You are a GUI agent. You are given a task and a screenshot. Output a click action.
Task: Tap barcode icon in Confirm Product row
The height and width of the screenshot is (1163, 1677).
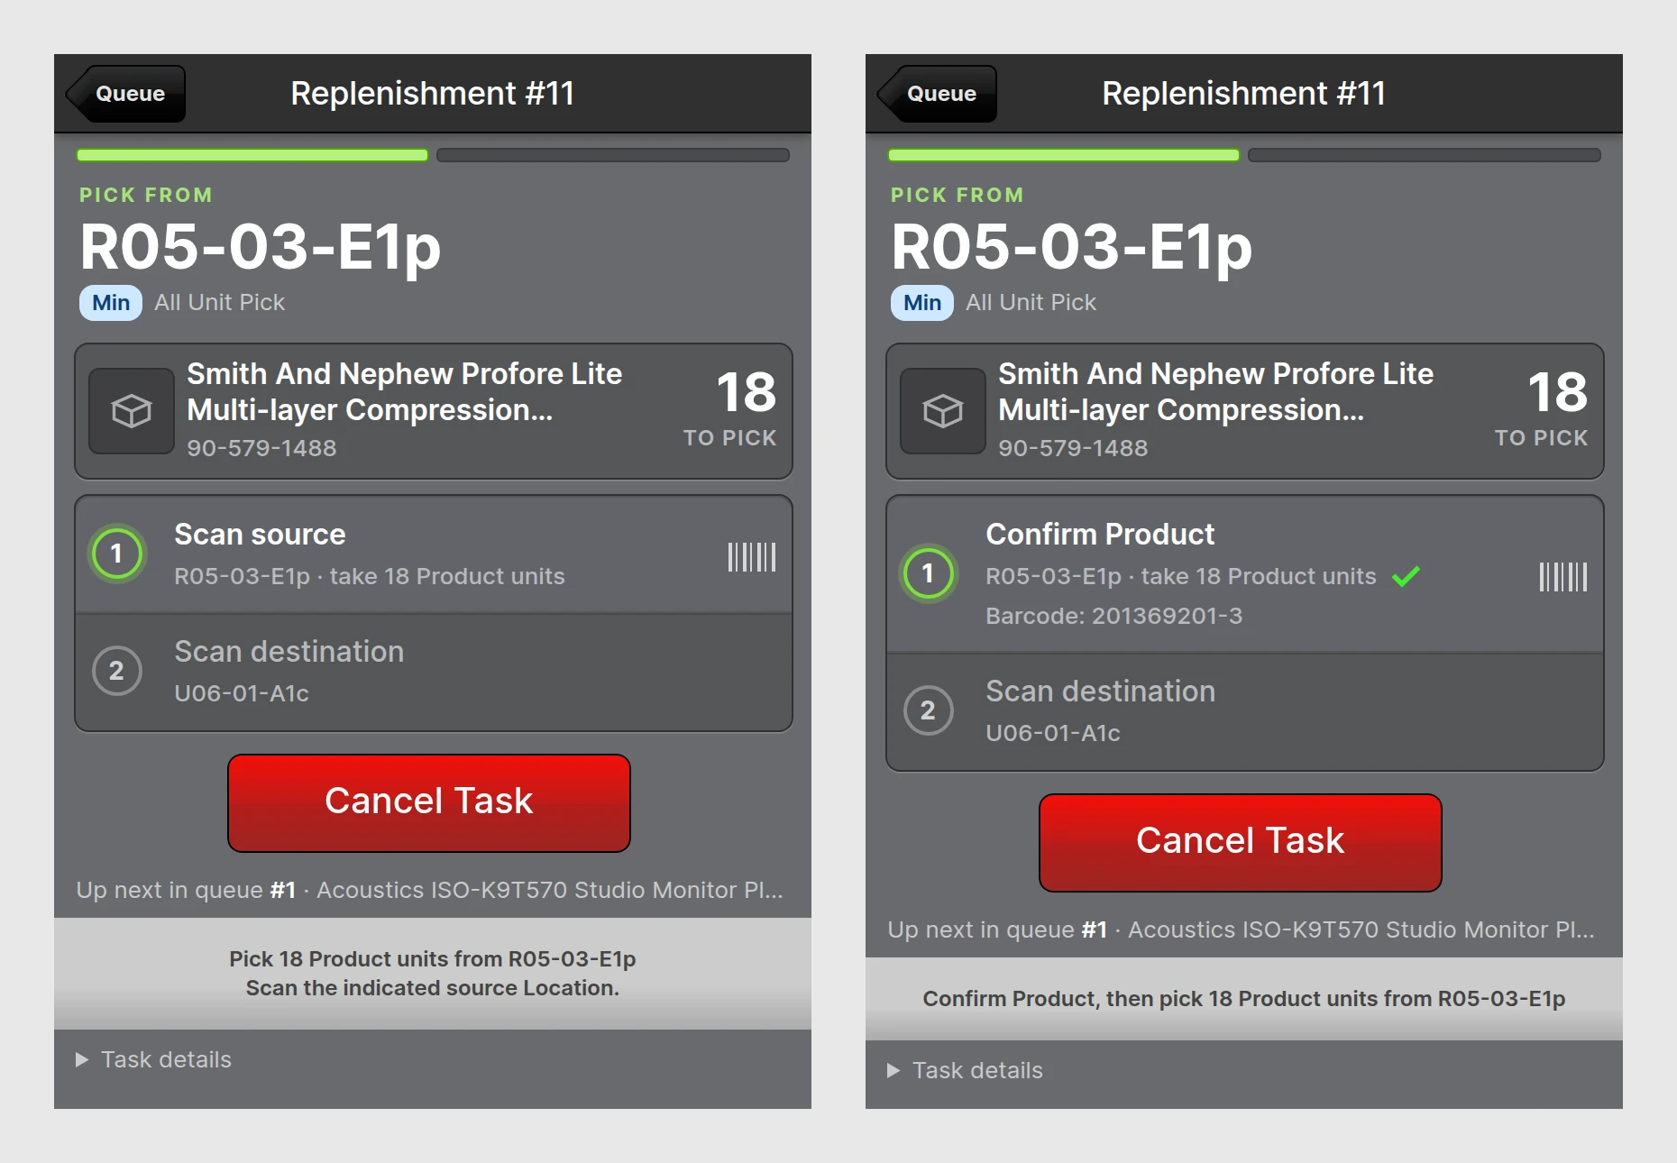coord(1563,576)
